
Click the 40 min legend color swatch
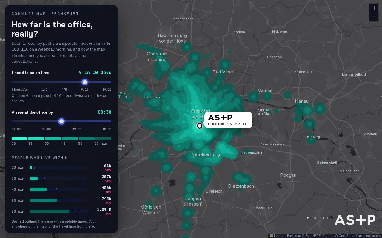(x=70, y=139)
